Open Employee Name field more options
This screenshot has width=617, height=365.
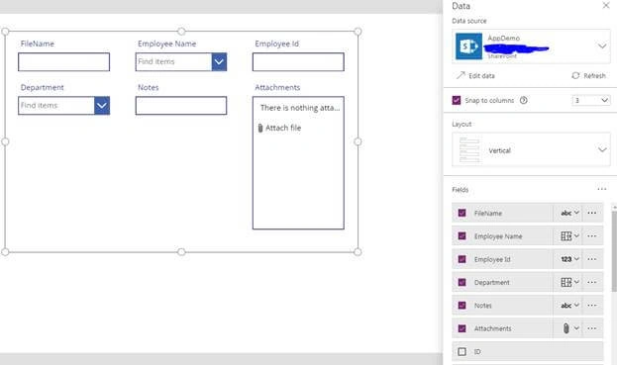click(592, 236)
